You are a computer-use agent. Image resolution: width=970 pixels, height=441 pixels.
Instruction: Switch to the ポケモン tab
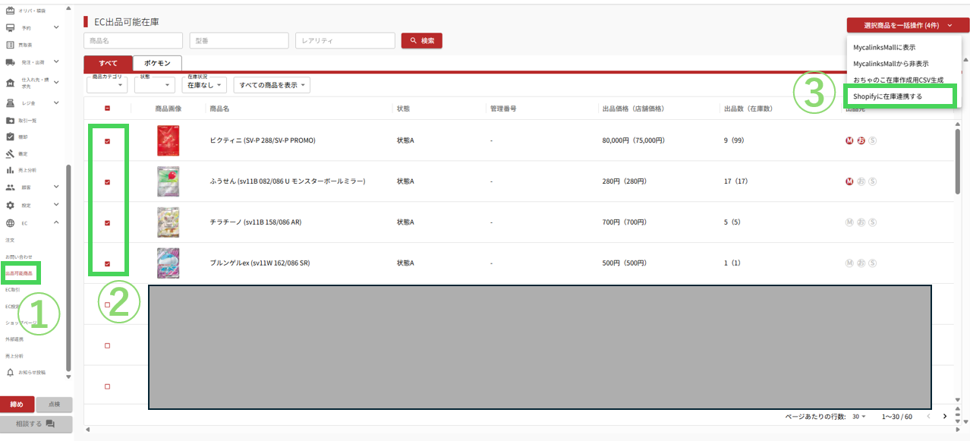pos(157,63)
